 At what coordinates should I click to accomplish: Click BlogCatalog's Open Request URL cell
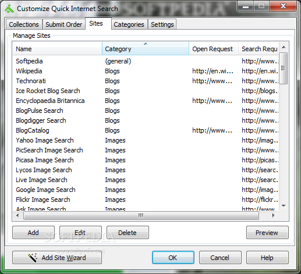tap(212, 130)
